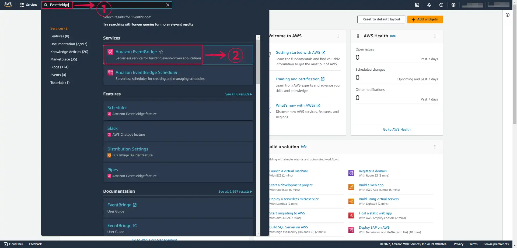Open Build using virtual servers link
The image size is (517, 248).
coord(379,199)
